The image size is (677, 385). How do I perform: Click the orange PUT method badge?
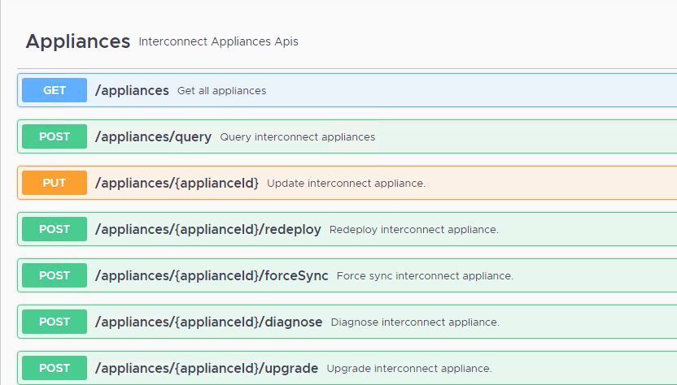coord(55,183)
